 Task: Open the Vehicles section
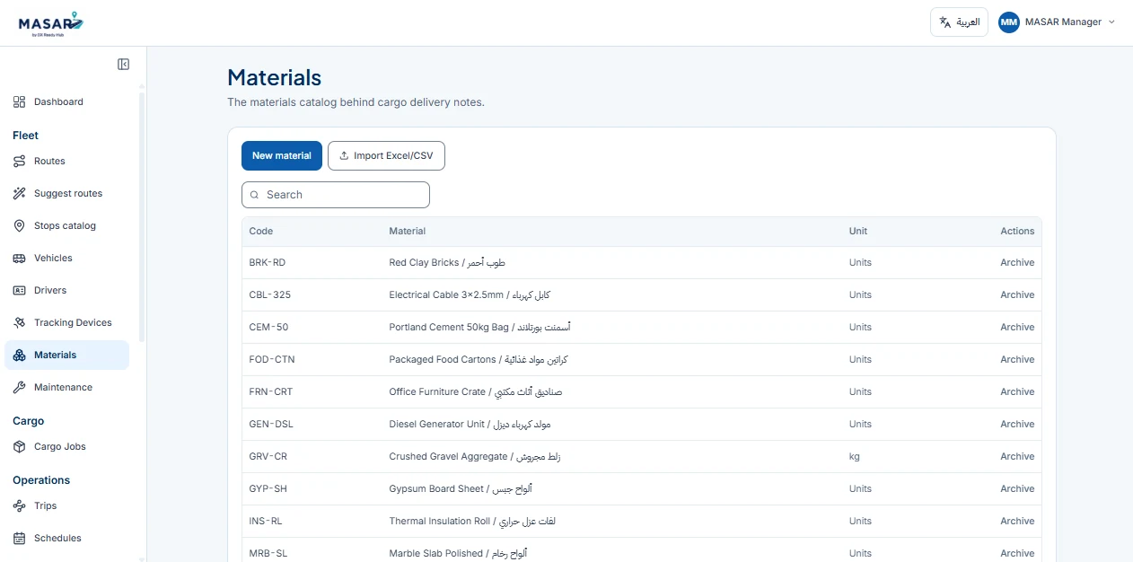point(66,259)
